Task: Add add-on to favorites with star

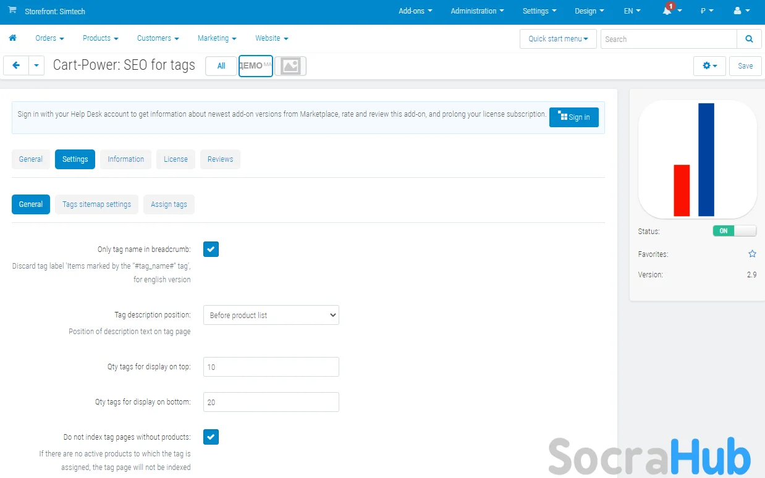Action: [x=752, y=254]
